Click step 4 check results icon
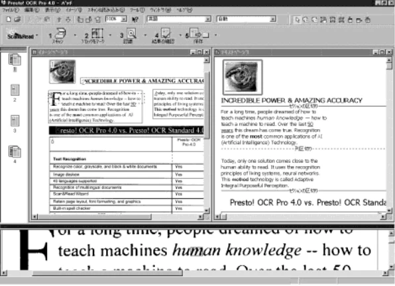This screenshot has width=395, height=286. 166,33
